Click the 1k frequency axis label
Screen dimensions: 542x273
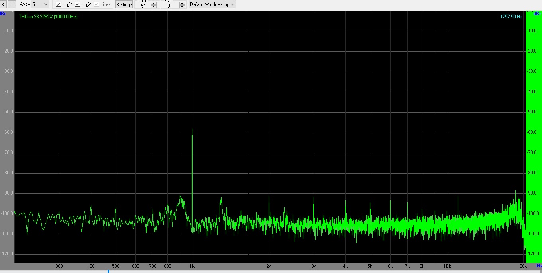tap(192, 266)
